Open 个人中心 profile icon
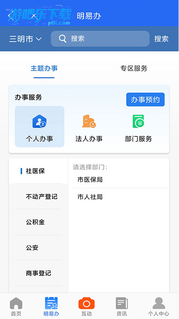The image size is (179, 319). point(159,303)
